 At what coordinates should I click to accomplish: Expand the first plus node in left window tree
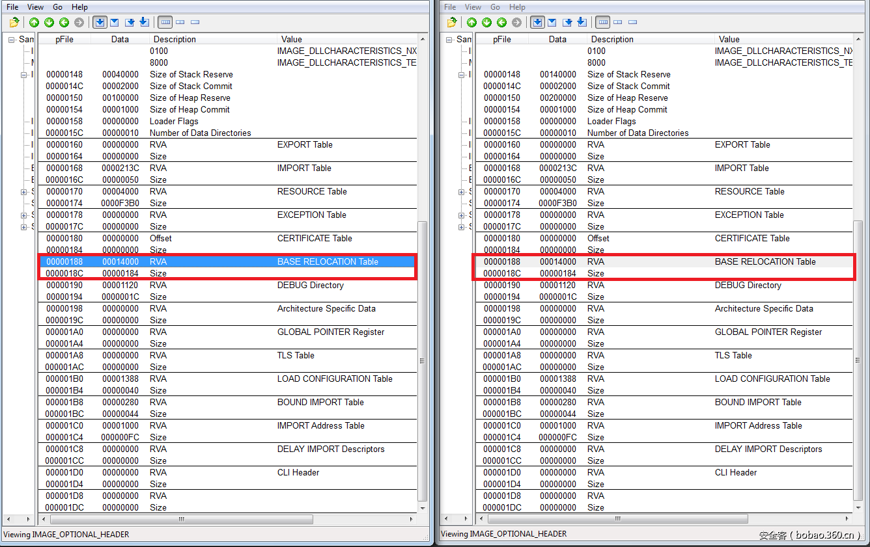pyautogui.click(x=24, y=192)
